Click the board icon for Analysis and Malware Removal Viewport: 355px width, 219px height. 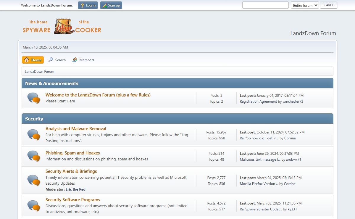point(34,135)
